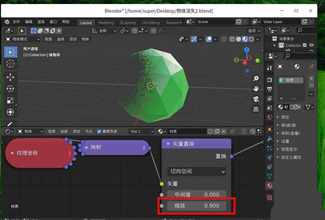Switch to the Sculpting workspace tab
Screen dimensions: 325x220
coord(128,23)
